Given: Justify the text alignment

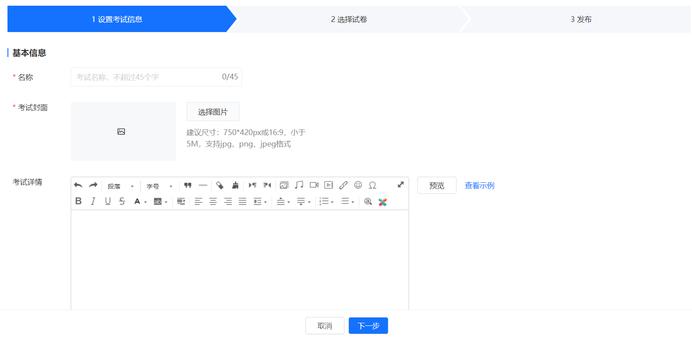Looking at the screenshot, I should coord(243,201).
